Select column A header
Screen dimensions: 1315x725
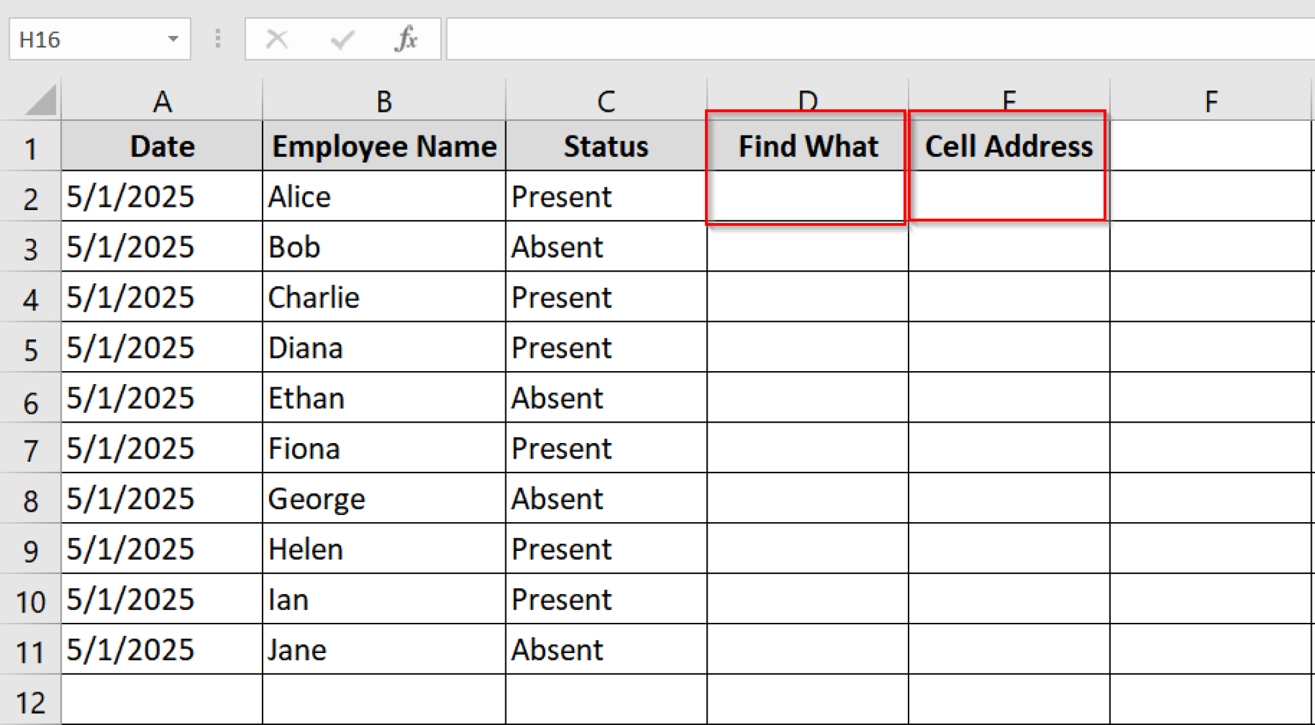(x=162, y=100)
